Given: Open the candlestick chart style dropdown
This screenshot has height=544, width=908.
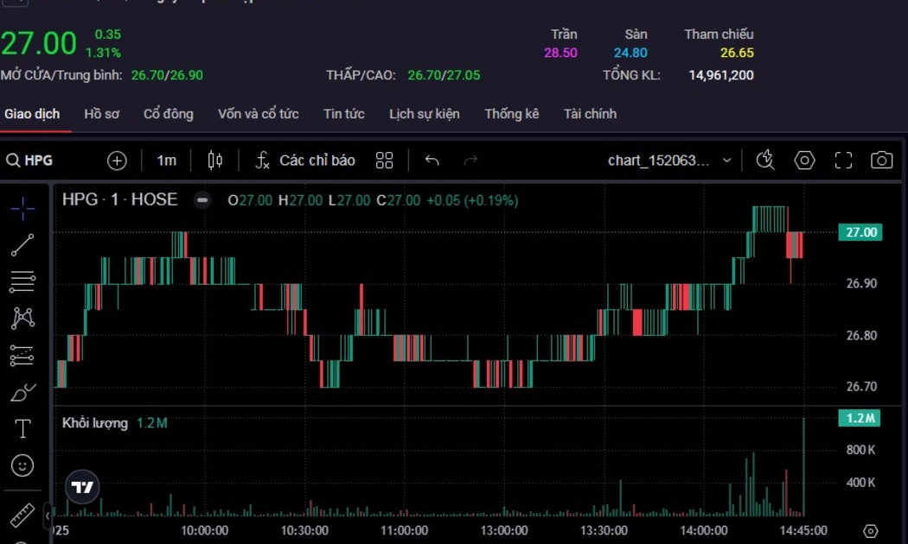Looking at the screenshot, I should pyautogui.click(x=215, y=161).
